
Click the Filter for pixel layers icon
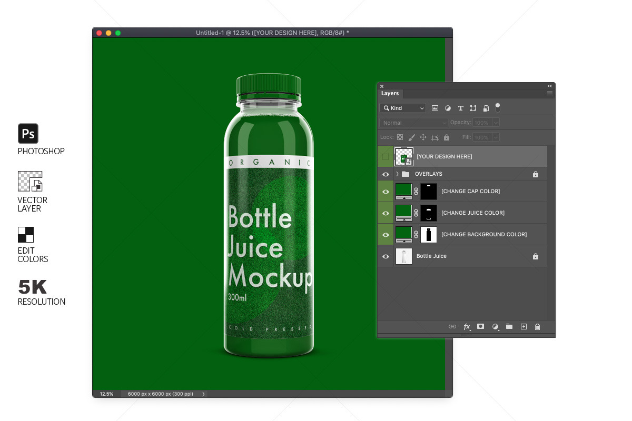[x=435, y=108]
